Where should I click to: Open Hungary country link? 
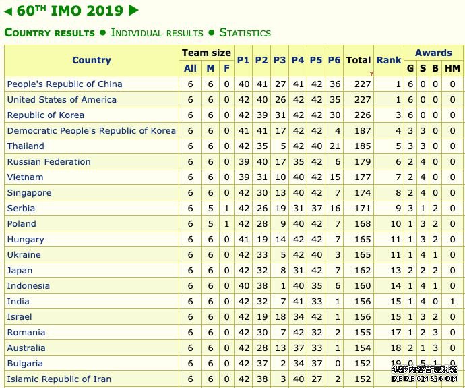tap(26, 240)
